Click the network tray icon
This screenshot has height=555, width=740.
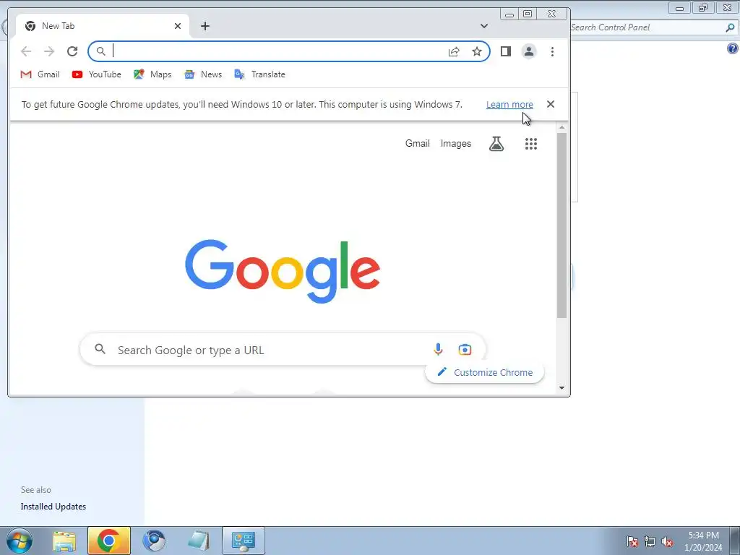coord(650,541)
